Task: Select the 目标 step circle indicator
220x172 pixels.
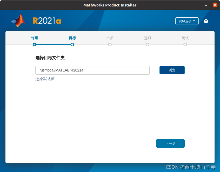Action: (x=72, y=45)
